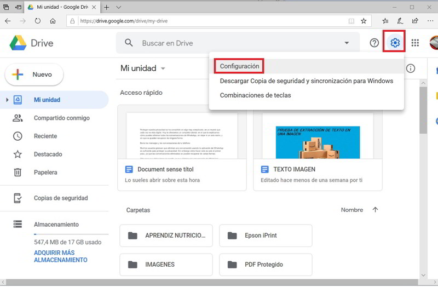This screenshot has height=287, width=438.
Task: Choose Combinaciones de teclas menu item
Action: 255,95
